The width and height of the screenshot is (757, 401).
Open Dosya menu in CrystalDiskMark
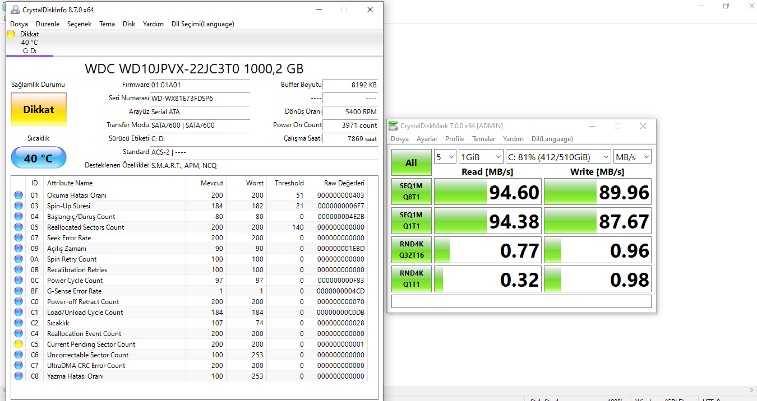tap(400, 139)
